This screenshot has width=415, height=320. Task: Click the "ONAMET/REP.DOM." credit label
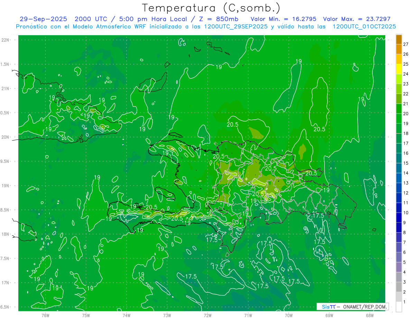[x=365, y=307]
